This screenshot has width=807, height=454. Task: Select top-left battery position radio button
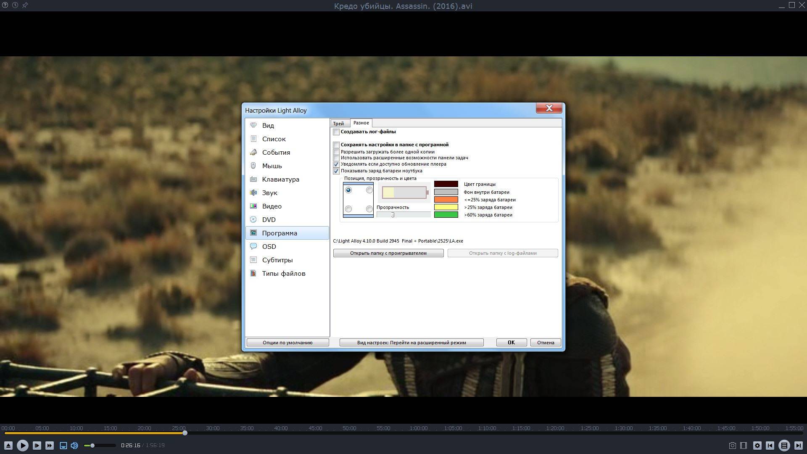348,190
